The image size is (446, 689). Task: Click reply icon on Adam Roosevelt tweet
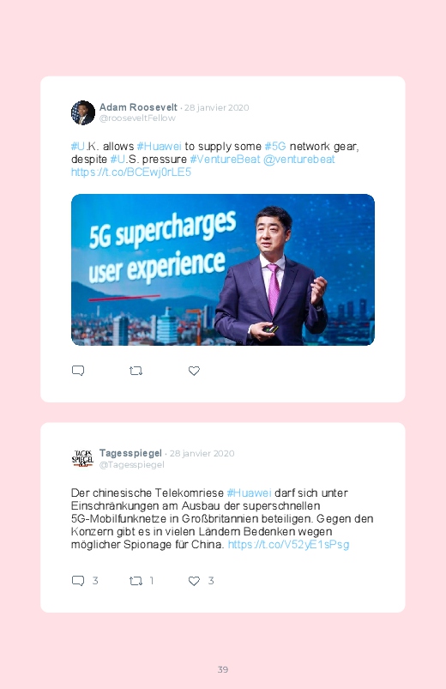click(x=78, y=371)
